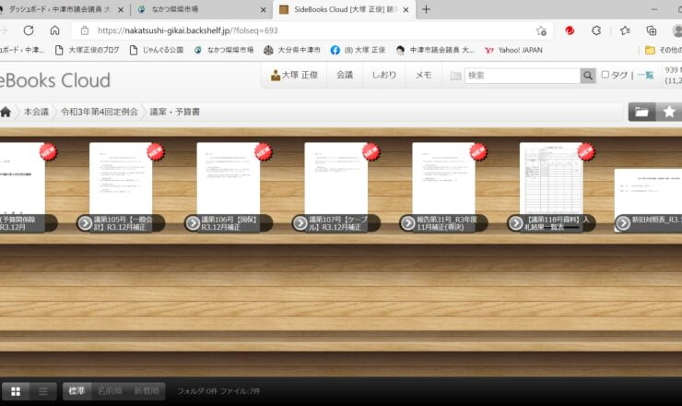This screenshot has width=682, height=406.
Task: Open arrow for 議第105号 document
Action: coord(85,222)
